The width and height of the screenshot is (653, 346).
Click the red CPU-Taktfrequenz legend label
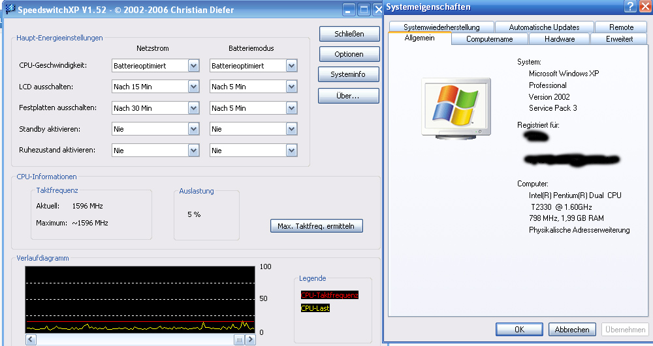tap(329, 295)
